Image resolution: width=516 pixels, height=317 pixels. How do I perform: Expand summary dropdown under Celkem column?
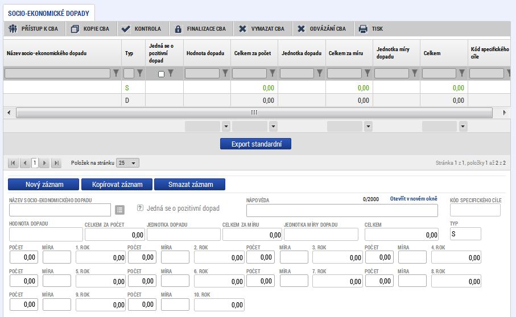pos(463,126)
